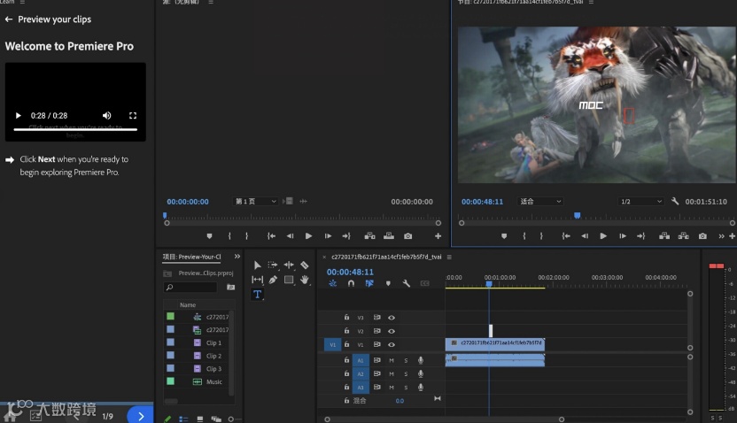737x423 pixels.
Task: Select the Preview-Your-Clips project panel tab
Action: (x=191, y=257)
